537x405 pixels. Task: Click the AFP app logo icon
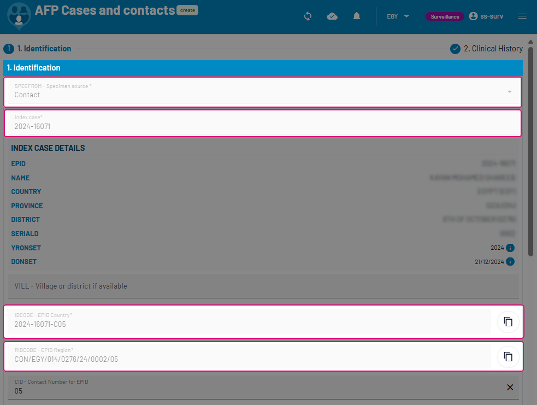pyautogui.click(x=19, y=15)
